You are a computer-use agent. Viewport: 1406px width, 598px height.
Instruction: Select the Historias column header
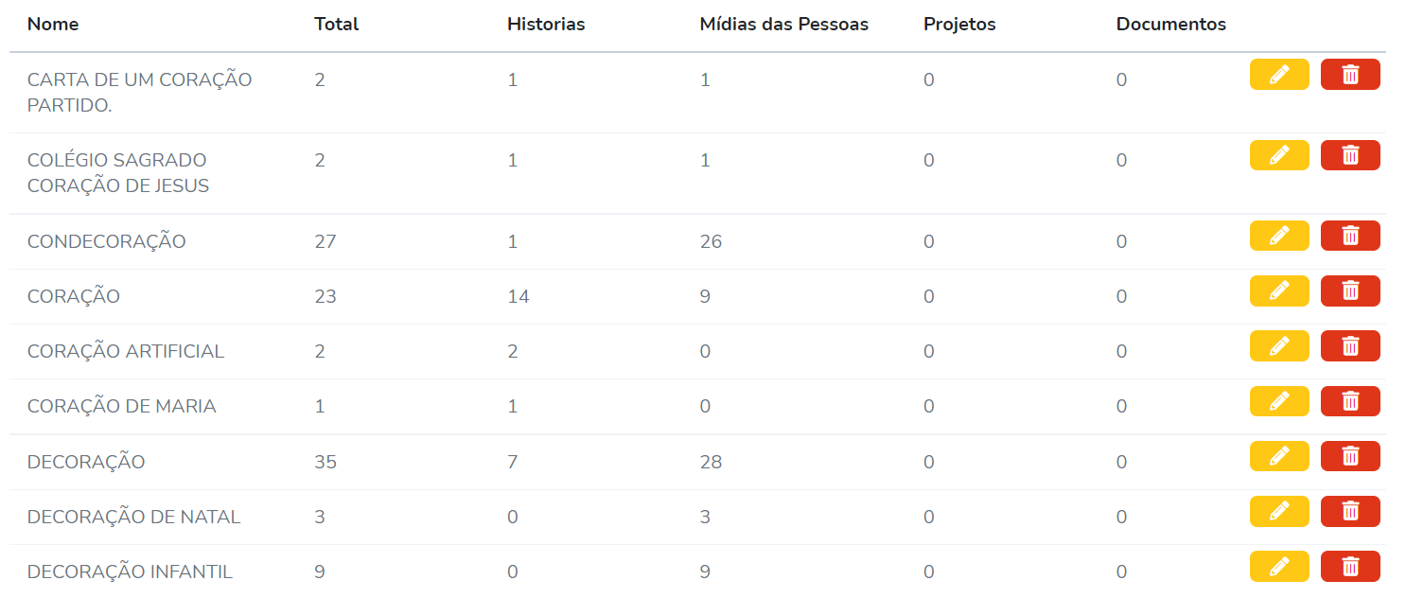point(546,25)
